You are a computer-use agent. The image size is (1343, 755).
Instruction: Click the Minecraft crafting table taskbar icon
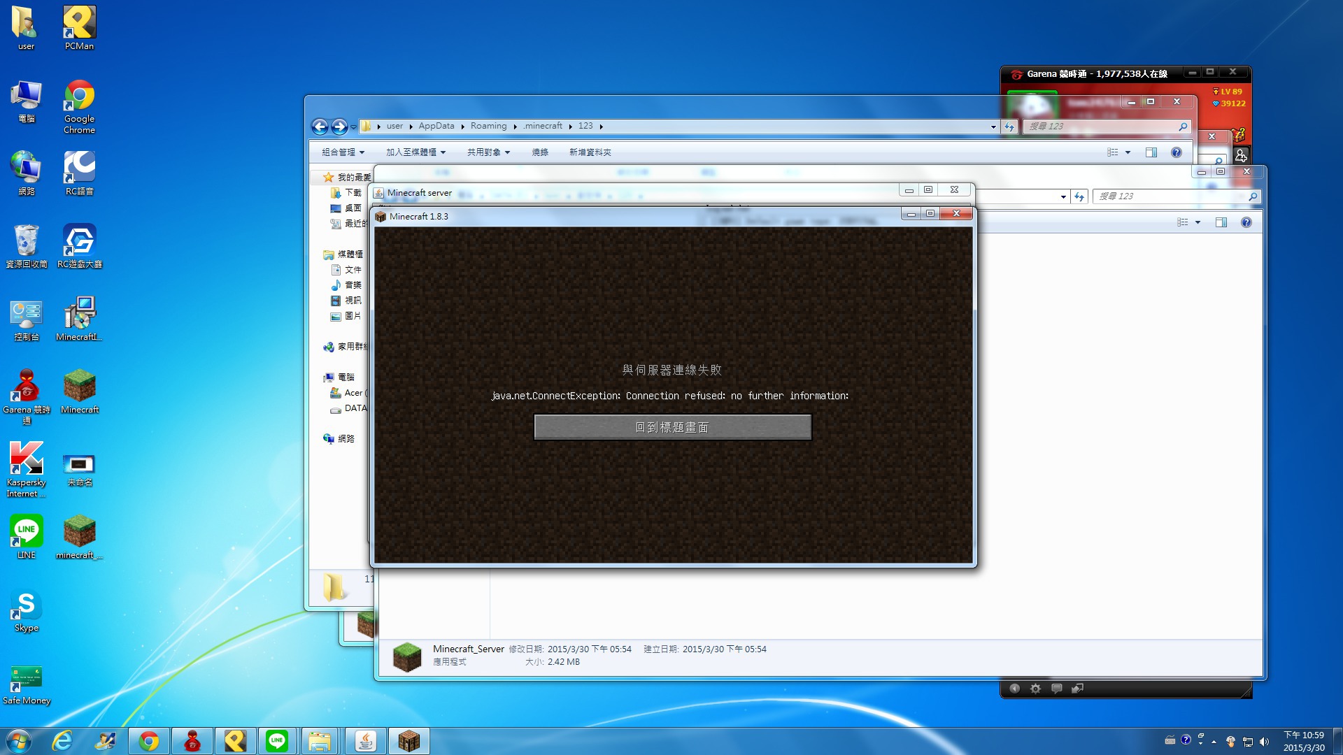(x=408, y=741)
